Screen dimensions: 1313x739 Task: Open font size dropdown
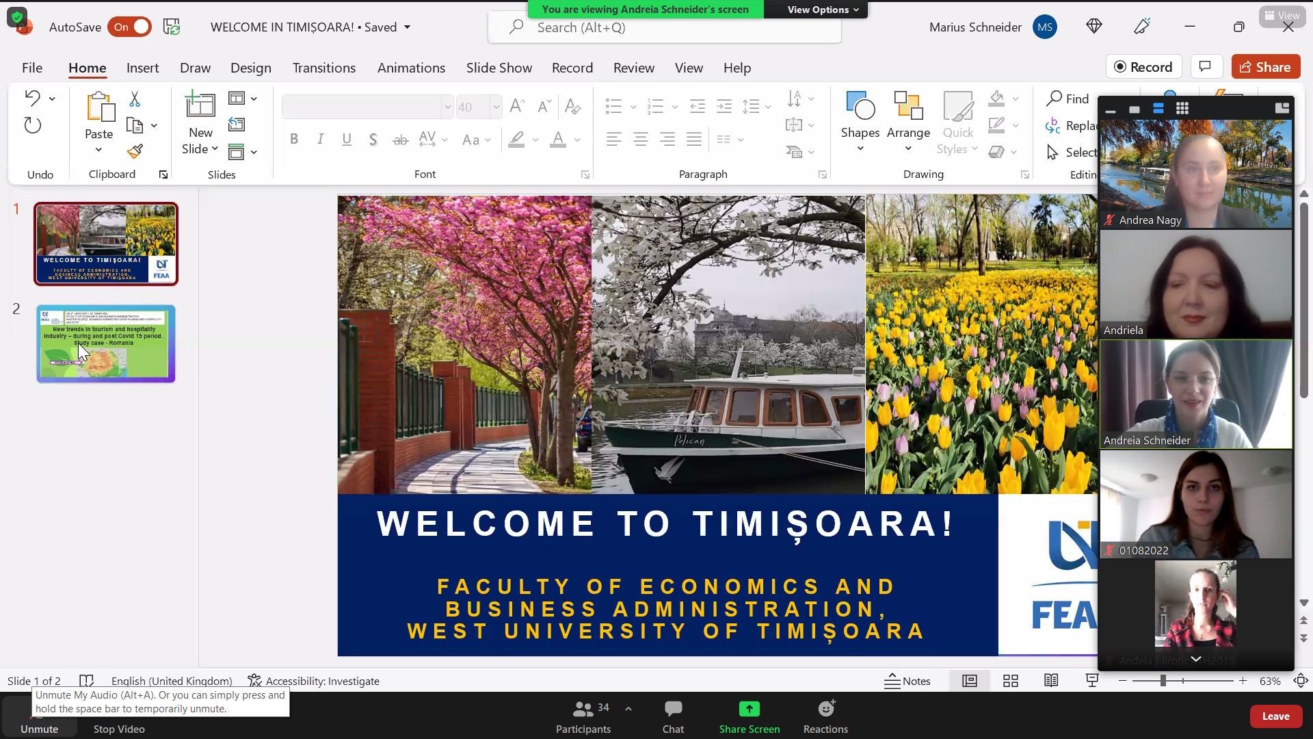pos(496,107)
